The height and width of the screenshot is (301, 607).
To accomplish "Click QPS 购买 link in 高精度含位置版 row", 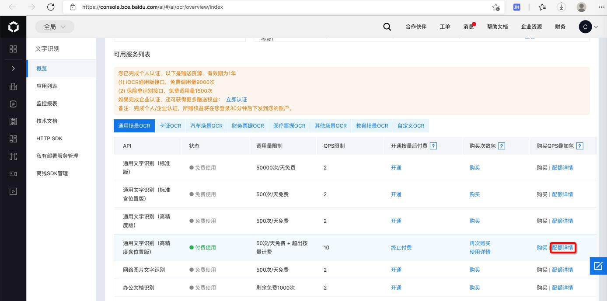I will (x=542, y=248).
